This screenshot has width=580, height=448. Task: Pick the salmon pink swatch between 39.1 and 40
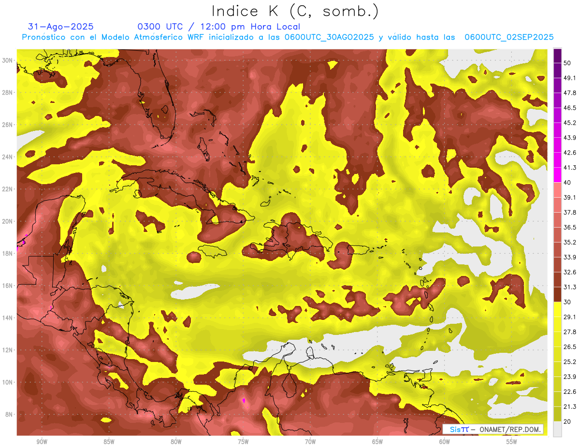(557, 190)
